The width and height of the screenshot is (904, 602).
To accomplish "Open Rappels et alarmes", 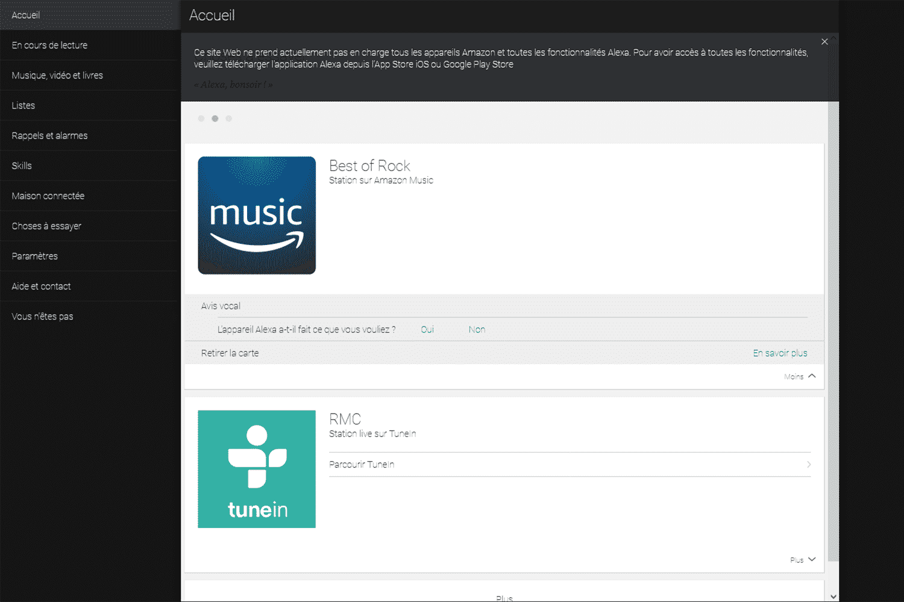I will [x=90, y=135].
